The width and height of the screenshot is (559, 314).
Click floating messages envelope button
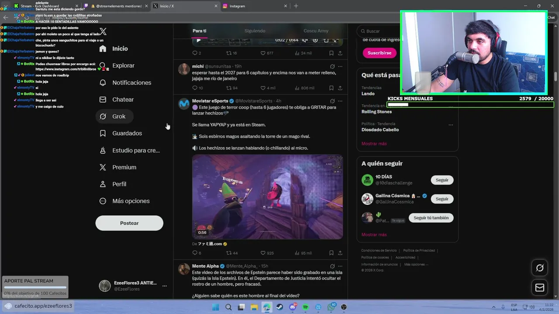pos(540,288)
